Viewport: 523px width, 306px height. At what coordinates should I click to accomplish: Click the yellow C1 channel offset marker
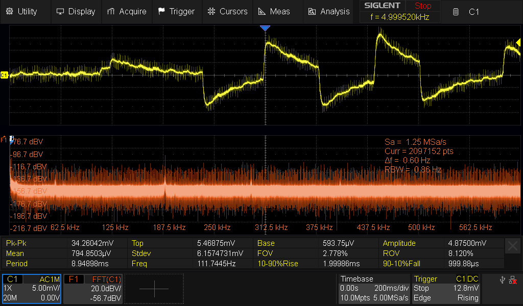pyautogui.click(x=5, y=75)
